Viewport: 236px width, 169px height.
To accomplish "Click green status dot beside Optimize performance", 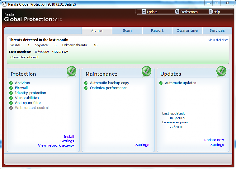I will [x=86, y=88].
